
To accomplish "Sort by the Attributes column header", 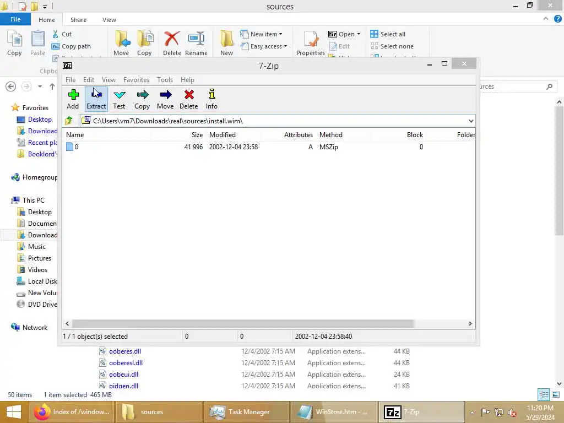I will [x=298, y=135].
